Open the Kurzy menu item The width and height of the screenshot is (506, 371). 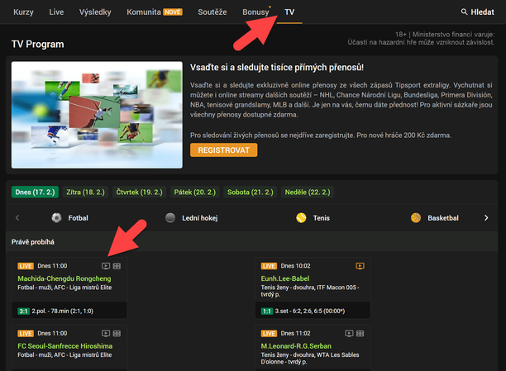[24, 12]
